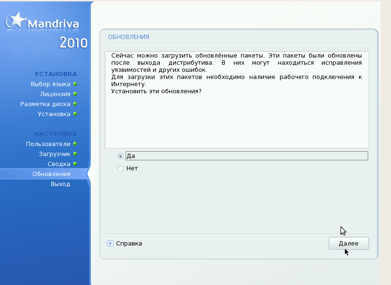Click the Mandriva star logo
The height and width of the screenshot is (285, 391).
click(16, 20)
